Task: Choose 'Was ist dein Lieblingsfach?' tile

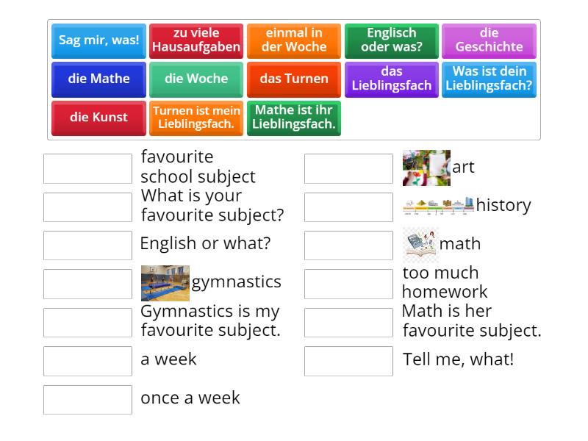Action: click(489, 79)
